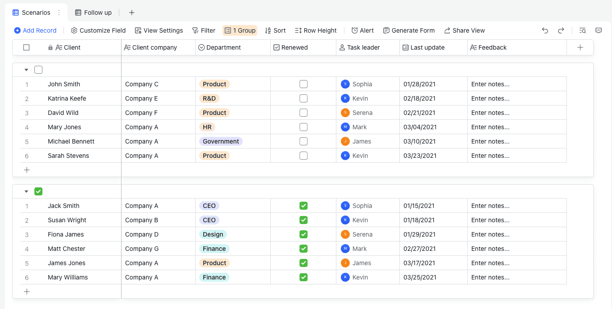
Task: Click the lock icon in Client header
Action: (x=50, y=47)
